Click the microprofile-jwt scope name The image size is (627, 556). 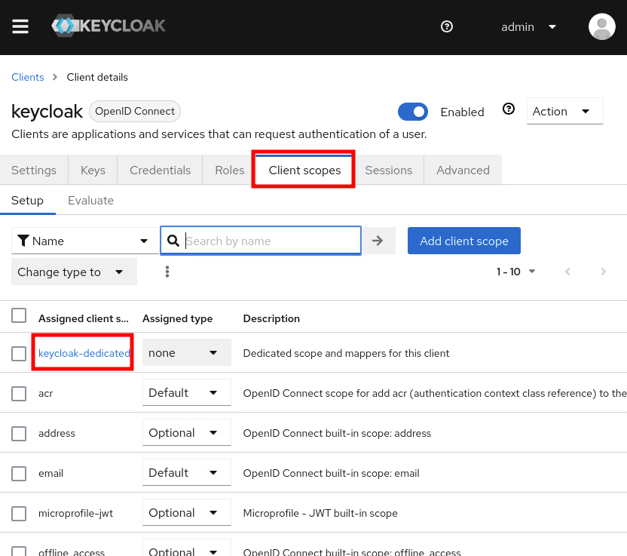coord(75,513)
